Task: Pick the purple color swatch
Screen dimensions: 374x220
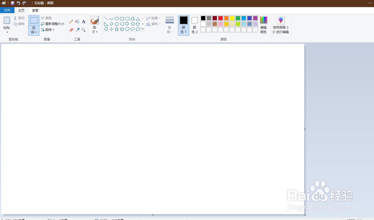Action: pyautogui.click(x=255, y=18)
